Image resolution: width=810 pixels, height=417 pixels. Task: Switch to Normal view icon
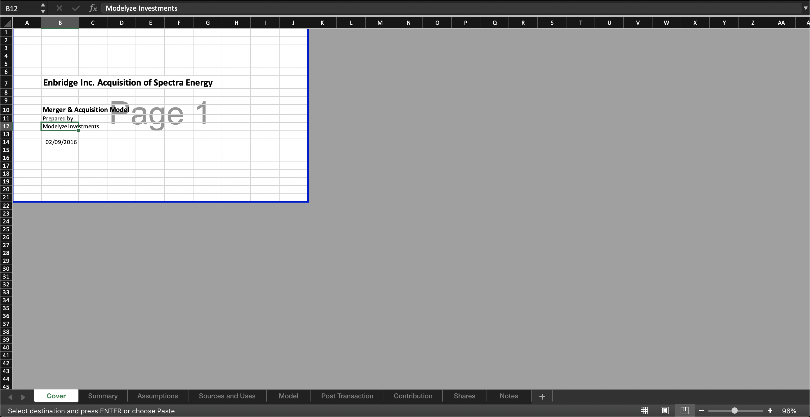pyautogui.click(x=644, y=411)
